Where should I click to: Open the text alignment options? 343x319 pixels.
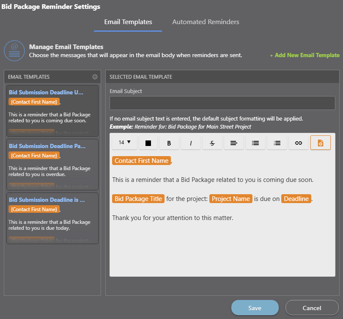[234, 143]
